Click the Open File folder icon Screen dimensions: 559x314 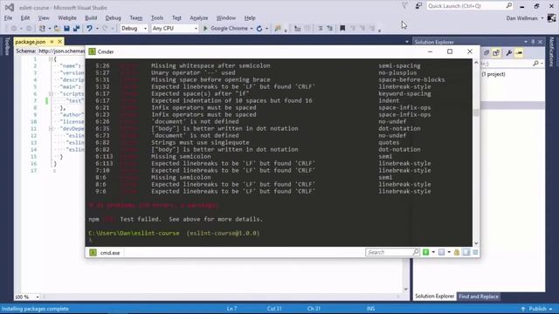(x=57, y=29)
